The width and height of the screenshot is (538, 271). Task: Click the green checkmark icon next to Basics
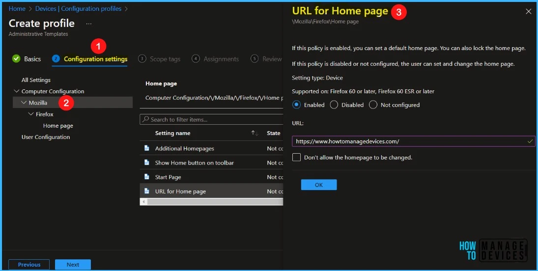16,58
